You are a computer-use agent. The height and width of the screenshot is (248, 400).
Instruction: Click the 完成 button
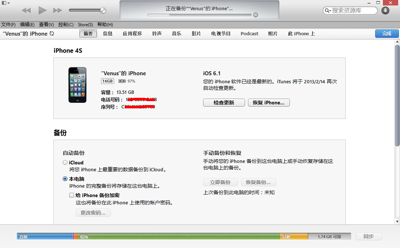pyautogui.click(x=387, y=33)
